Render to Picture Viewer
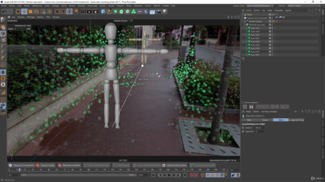325x182 pixels. pos(89,12)
